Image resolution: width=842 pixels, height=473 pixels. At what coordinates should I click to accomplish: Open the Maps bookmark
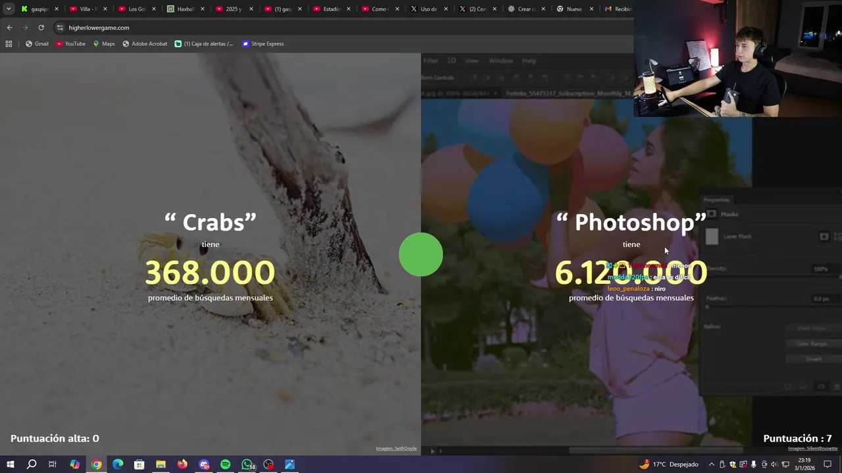tap(104, 43)
